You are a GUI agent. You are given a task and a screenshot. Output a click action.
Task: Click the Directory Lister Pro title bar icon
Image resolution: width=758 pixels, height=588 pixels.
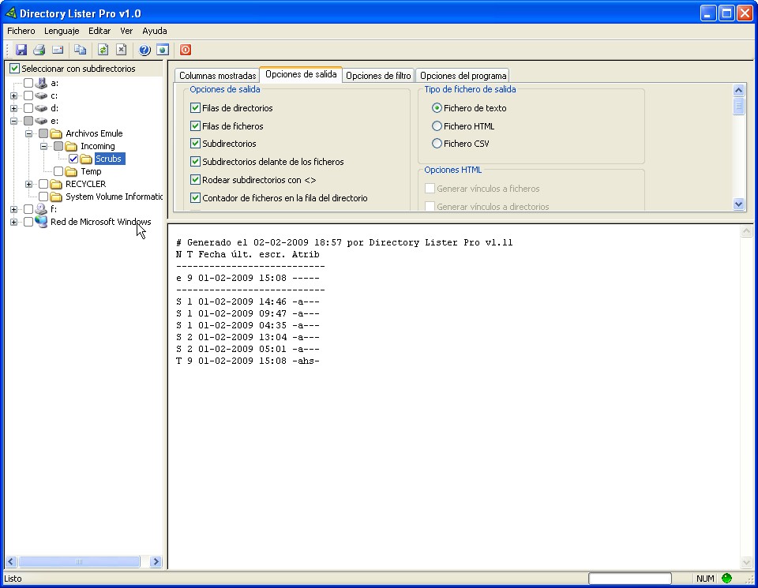point(11,13)
